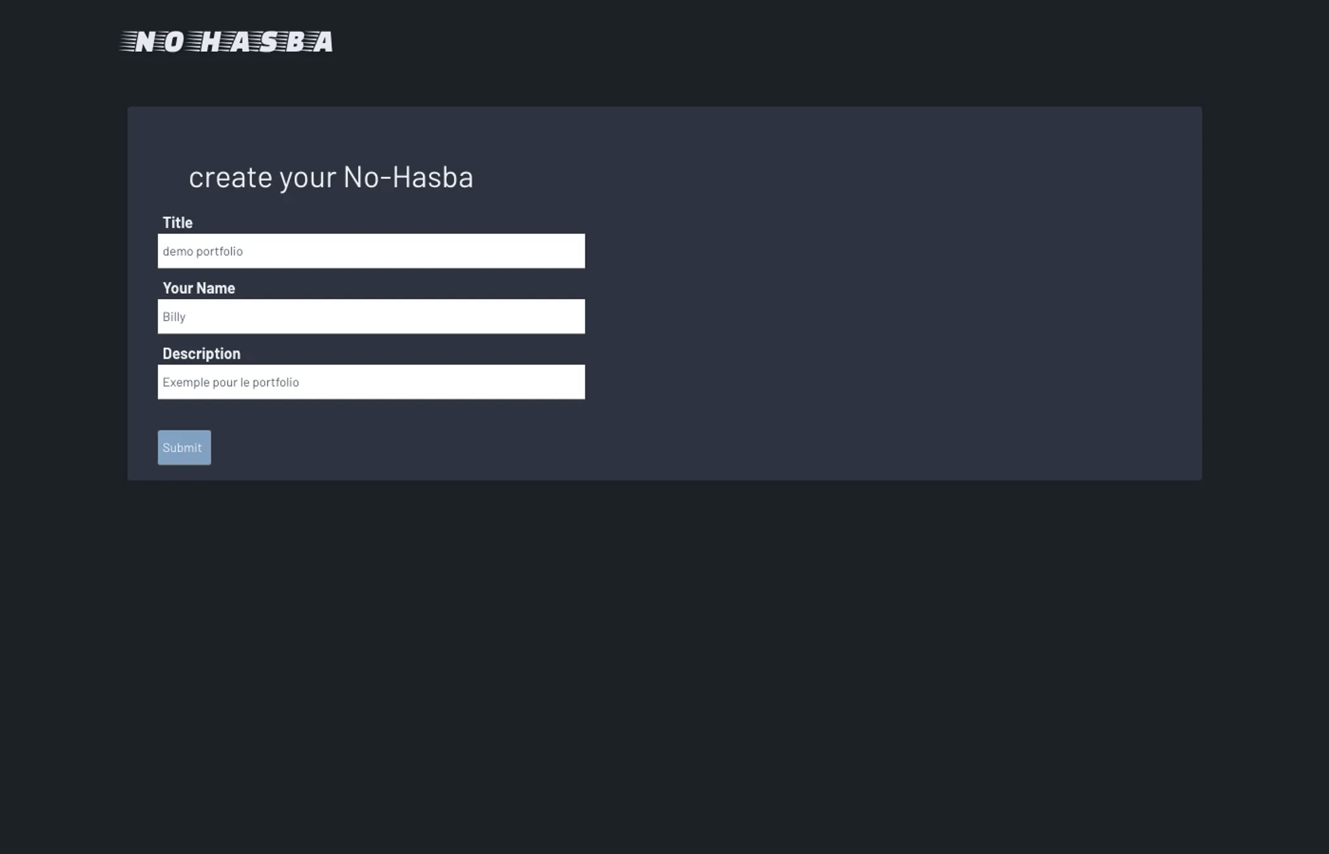
Task: Click the Description label
Action: tap(201, 354)
